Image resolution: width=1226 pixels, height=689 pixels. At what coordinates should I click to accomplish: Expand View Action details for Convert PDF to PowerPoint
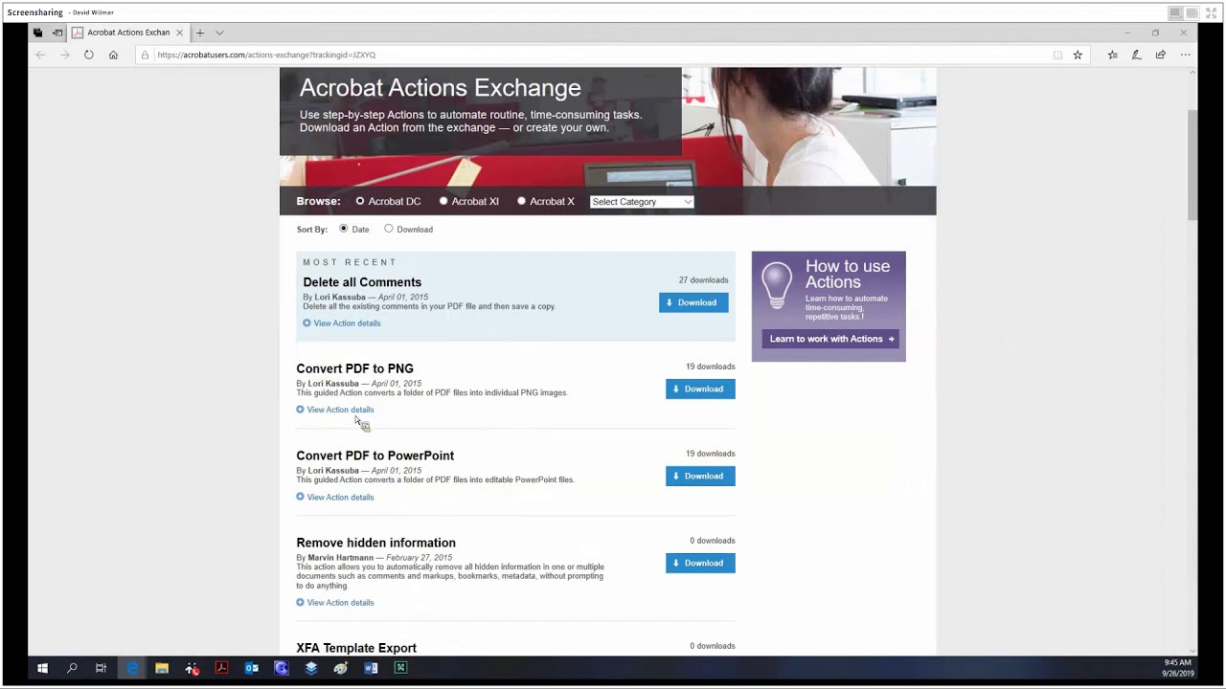tap(335, 497)
